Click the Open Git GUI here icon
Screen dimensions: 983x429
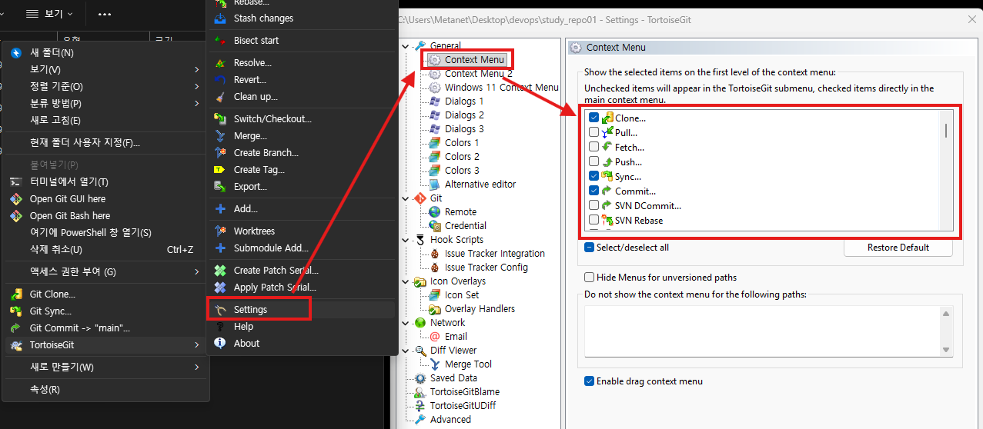point(15,199)
